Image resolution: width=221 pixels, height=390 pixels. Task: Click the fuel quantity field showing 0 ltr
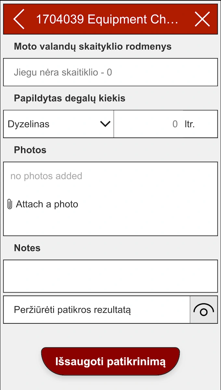click(x=166, y=124)
